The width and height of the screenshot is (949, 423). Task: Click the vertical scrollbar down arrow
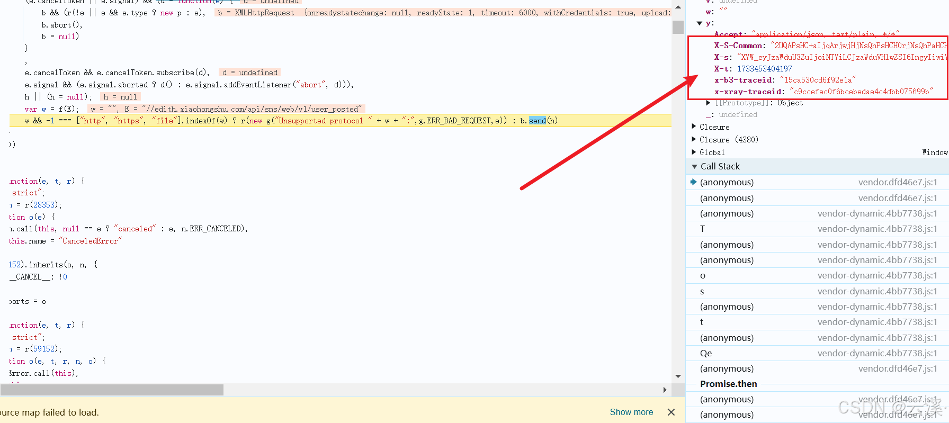tap(678, 376)
